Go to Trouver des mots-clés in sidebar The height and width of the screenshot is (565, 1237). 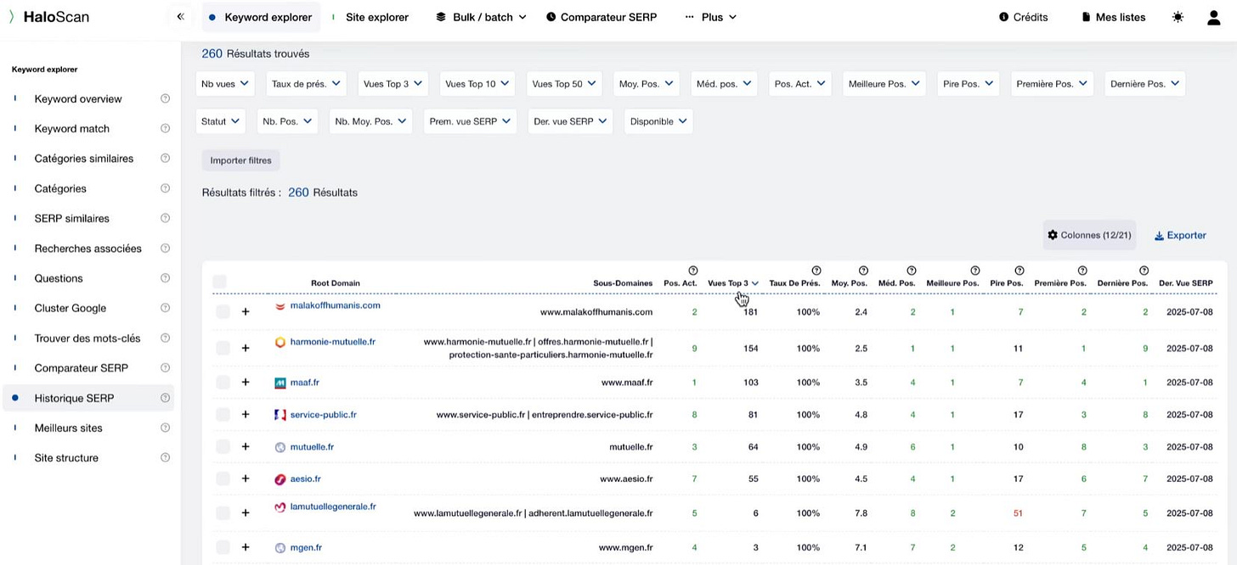(x=88, y=338)
